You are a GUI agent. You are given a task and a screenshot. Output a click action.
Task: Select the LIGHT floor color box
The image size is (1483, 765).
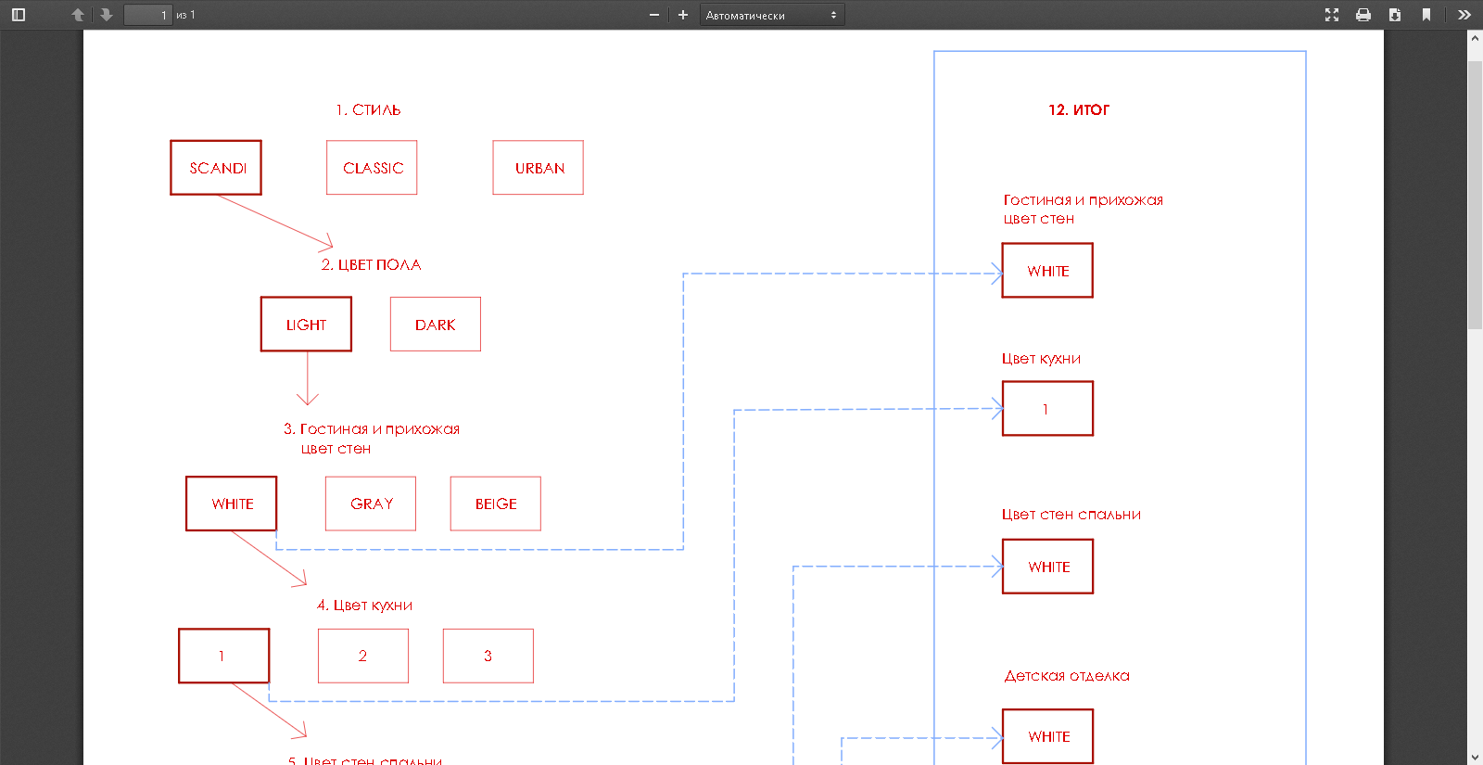(306, 325)
